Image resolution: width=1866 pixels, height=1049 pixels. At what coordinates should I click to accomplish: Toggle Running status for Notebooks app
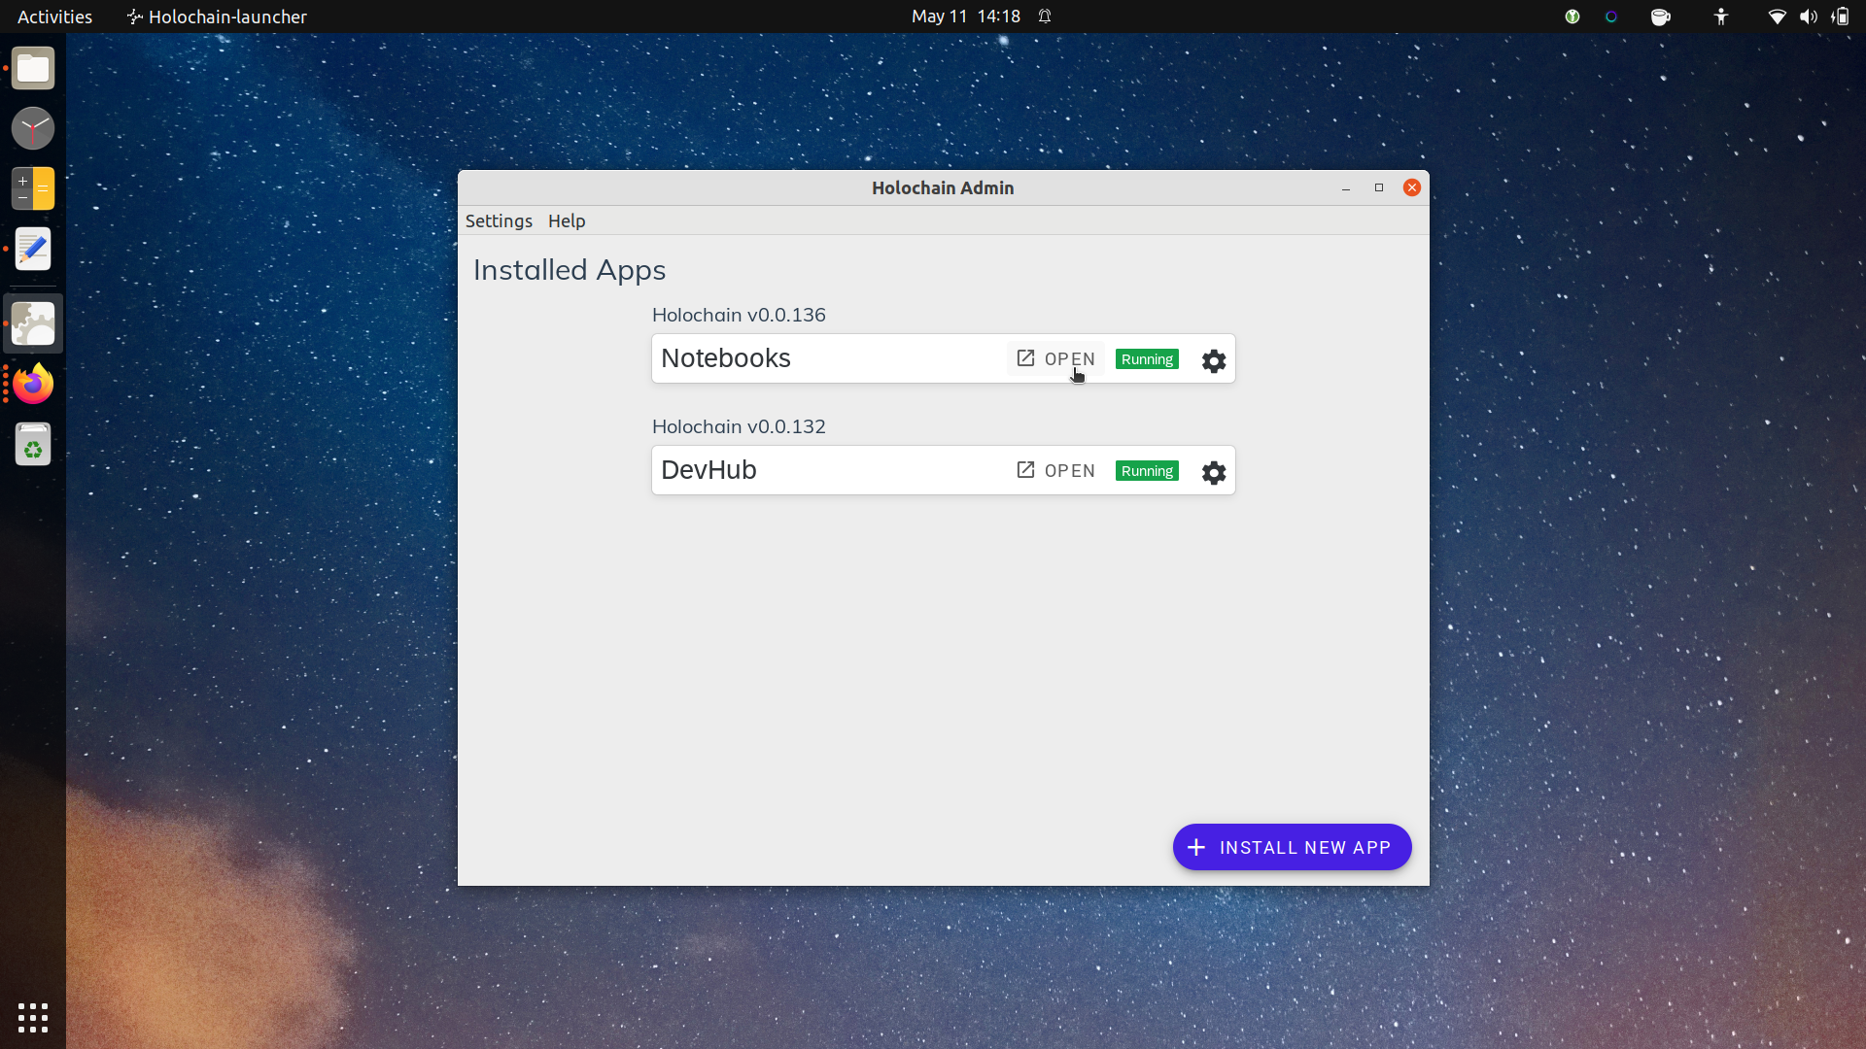click(1146, 357)
